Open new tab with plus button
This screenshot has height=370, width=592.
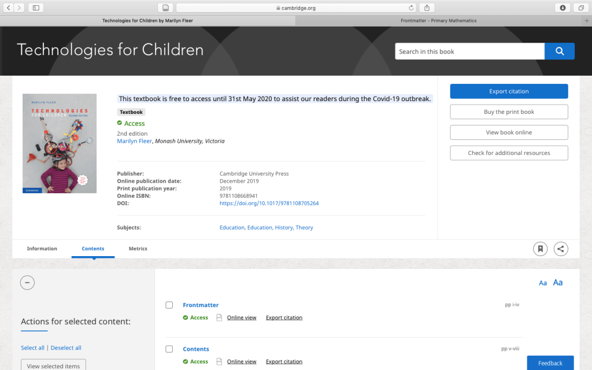click(587, 21)
